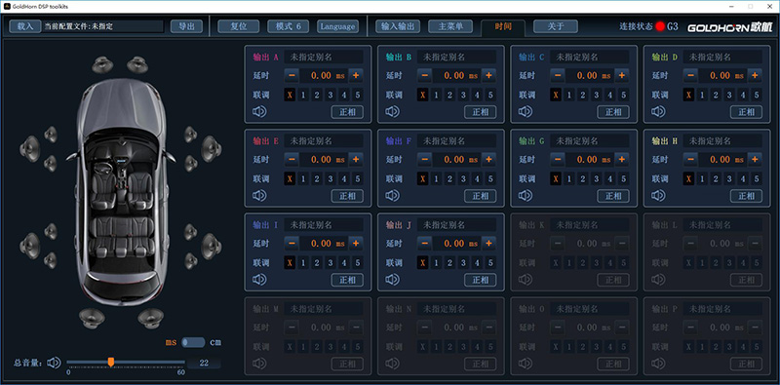This screenshot has height=385, width=780.
Task: Increase delay with plus for 输出 B
Action: tap(489, 76)
